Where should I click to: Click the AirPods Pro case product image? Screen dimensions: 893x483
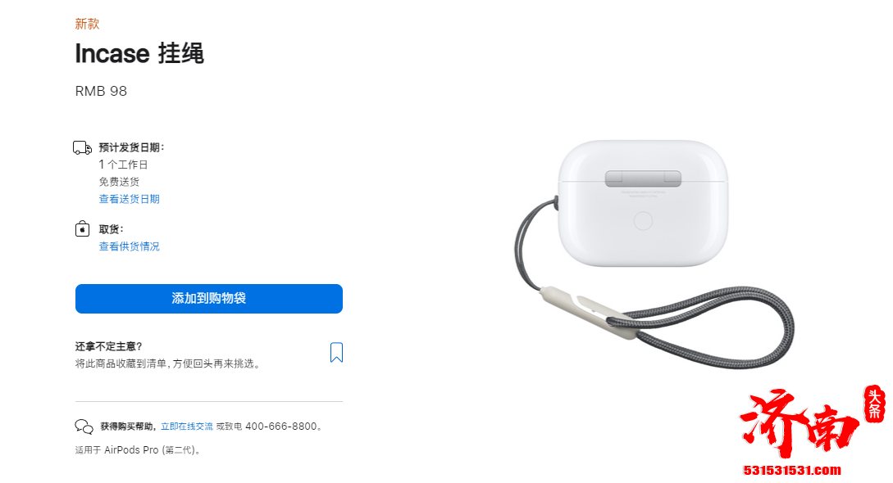click(643, 203)
